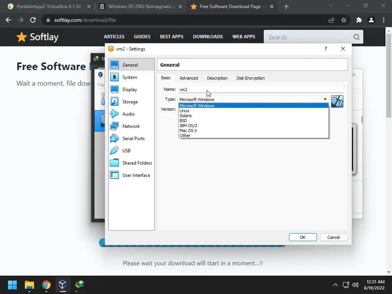This screenshot has height=294, width=392.
Task: Open the Storage settings category
Action: (131, 102)
